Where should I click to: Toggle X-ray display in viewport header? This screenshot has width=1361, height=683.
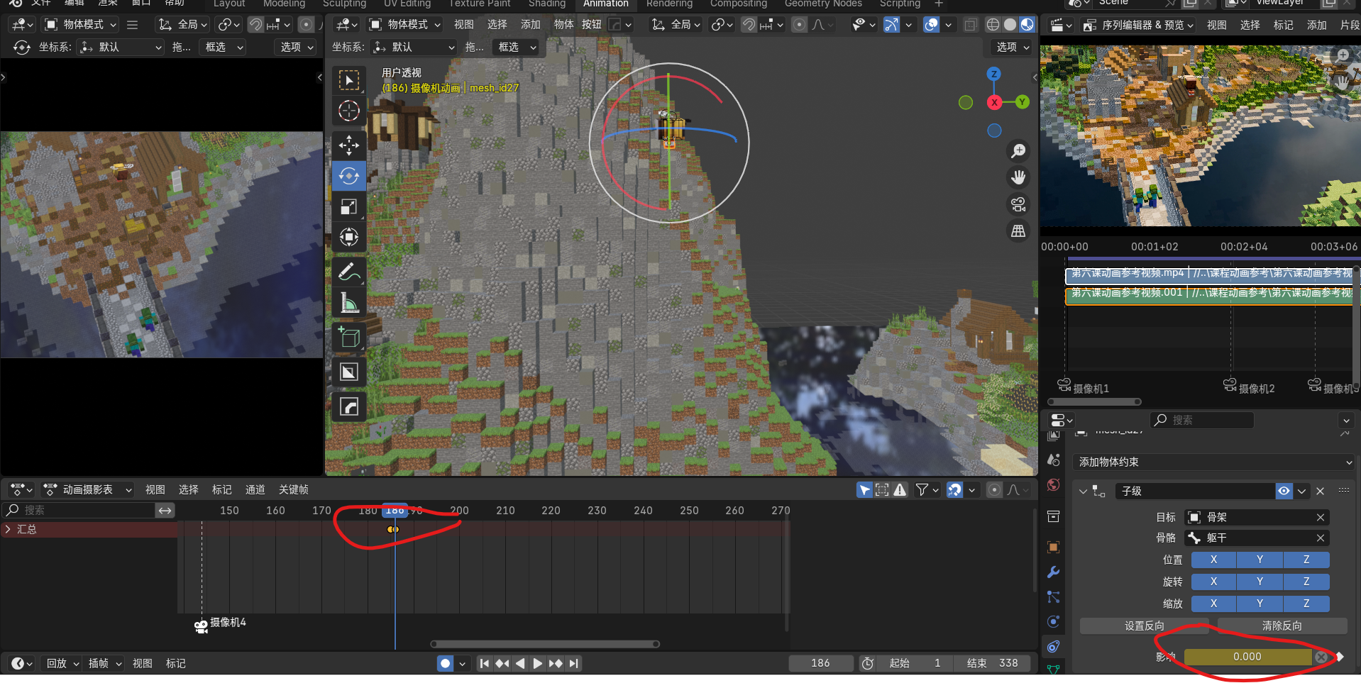click(x=970, y=25)
